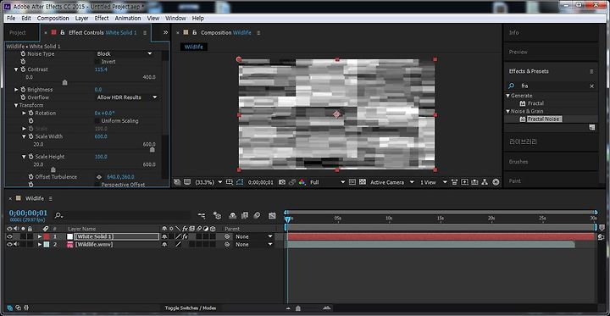Open the Effect Controls panel menu icon
The height and width of the screenshot is (316, 610).
(x=145, y=33)
